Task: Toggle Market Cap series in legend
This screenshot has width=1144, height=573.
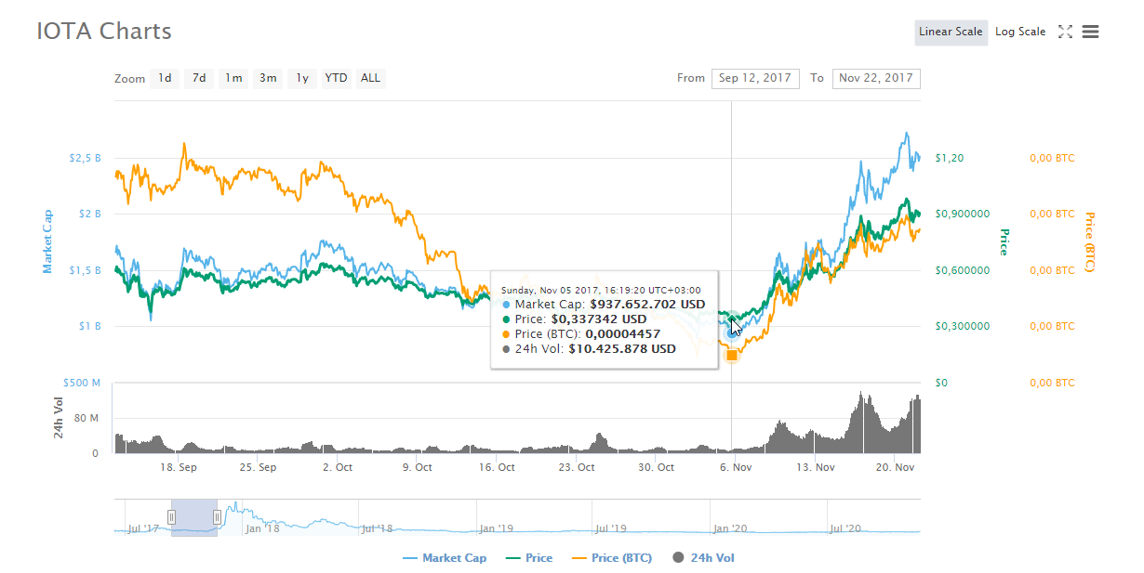Action: tap(445, 558)
